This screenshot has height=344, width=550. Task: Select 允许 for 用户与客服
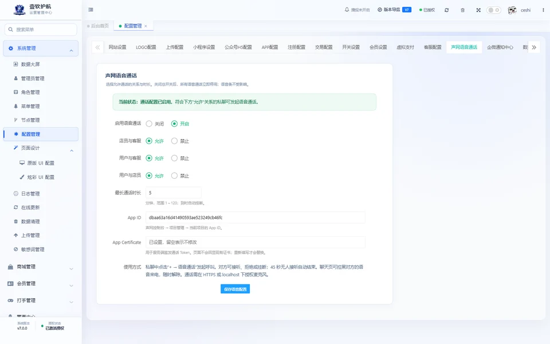tap(149, 158)
